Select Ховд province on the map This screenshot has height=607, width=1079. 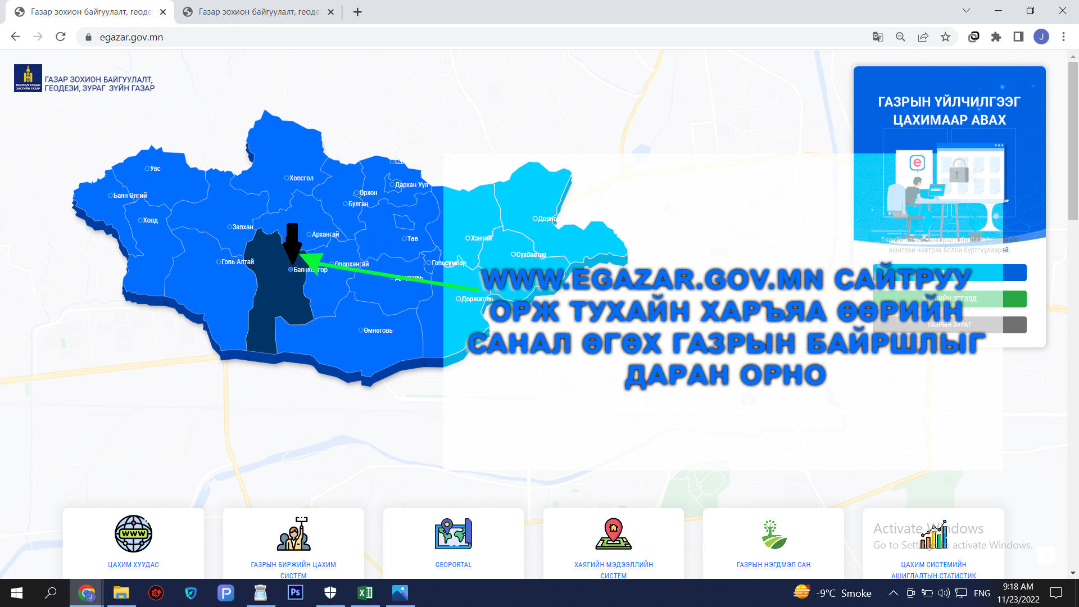click(x=148, y=220)
